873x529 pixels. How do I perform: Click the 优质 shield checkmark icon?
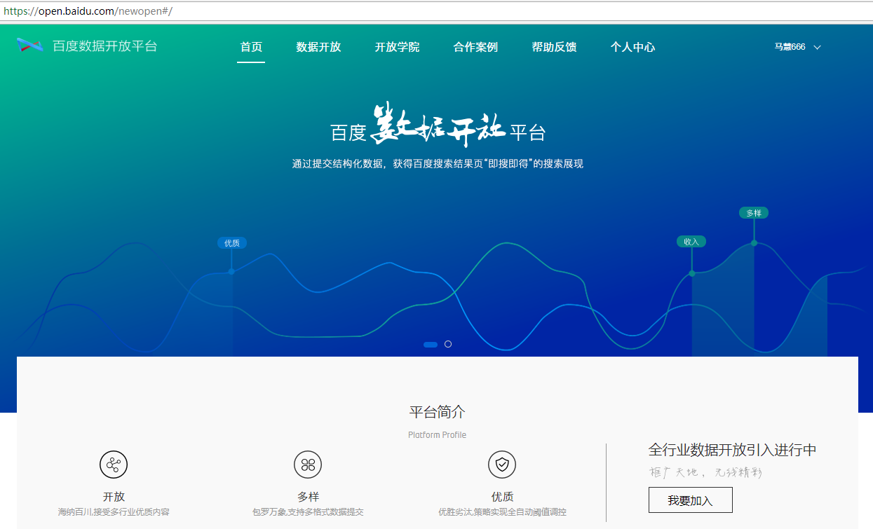(502, 465)
